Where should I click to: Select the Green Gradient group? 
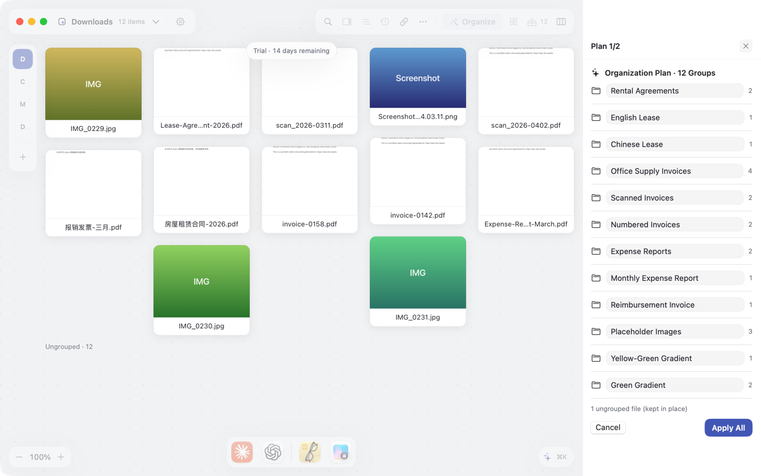674,385
